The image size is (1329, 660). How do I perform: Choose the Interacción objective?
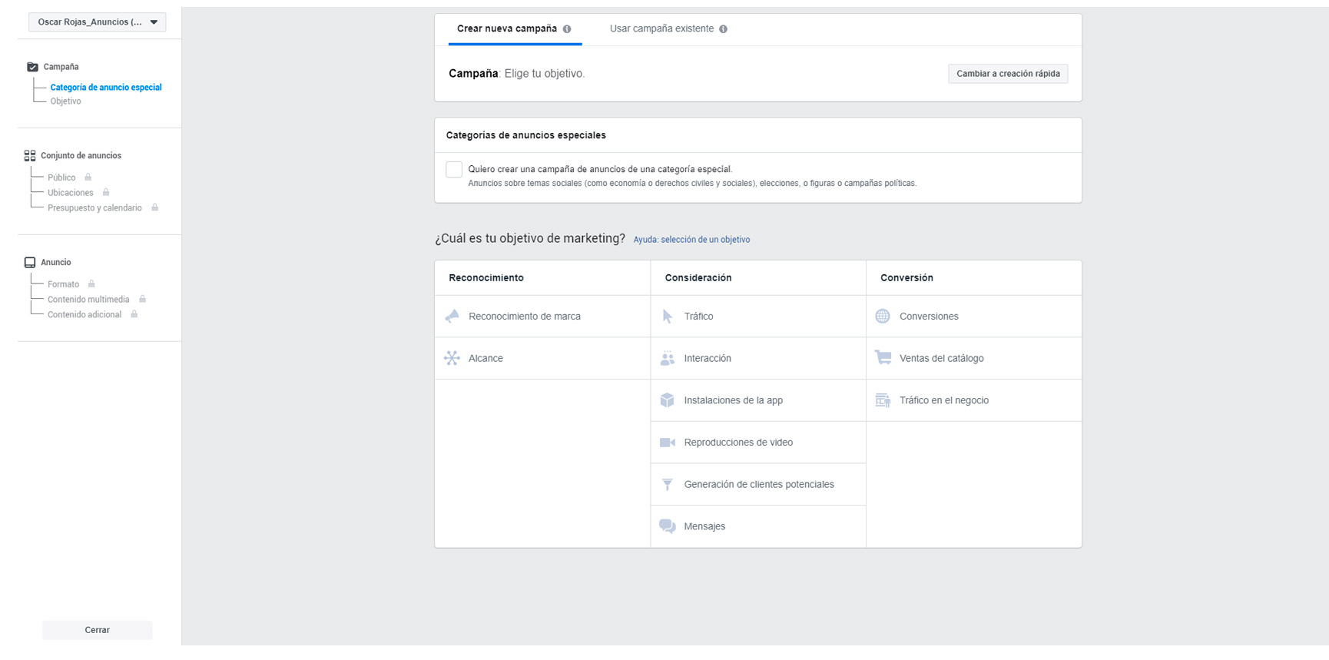click(758, 358)
